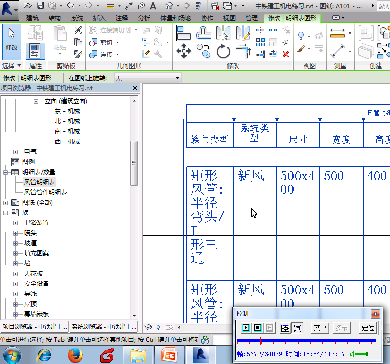390x364 pixels.
Task: Click the Measure tool icon
Action: coord(338,34)
